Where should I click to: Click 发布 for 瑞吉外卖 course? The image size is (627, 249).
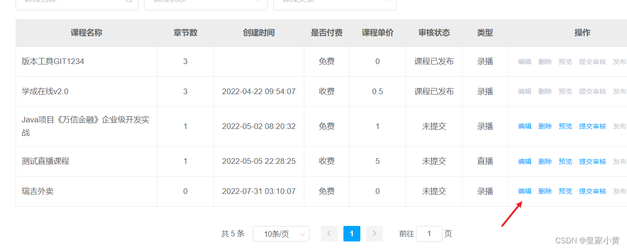[619, 191]
